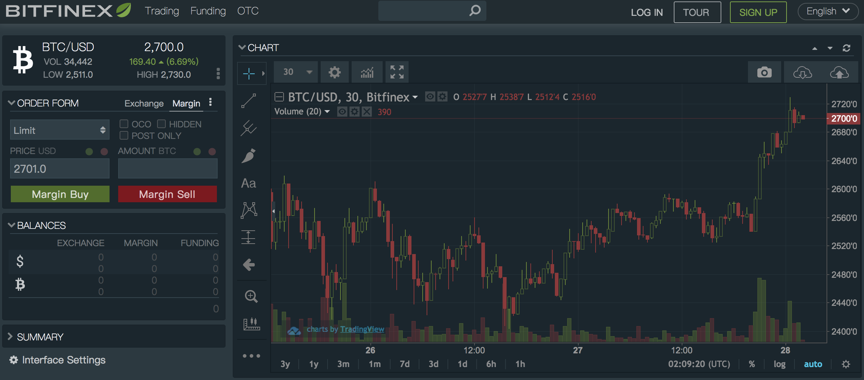The width and height of the screenshot is (864, 380).
Task: Select the text annotation tool
Action: click(249, 184)
